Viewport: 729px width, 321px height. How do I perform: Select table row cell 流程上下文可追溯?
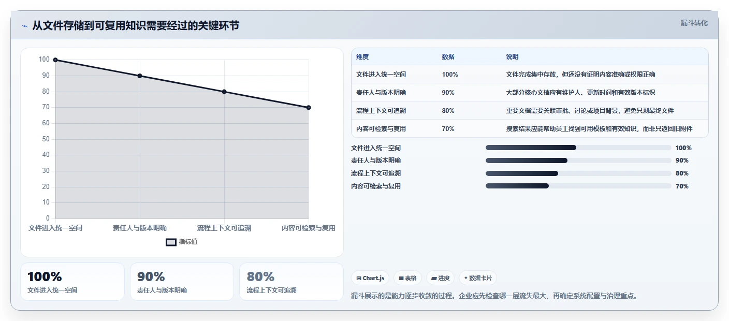pos(381,111)
